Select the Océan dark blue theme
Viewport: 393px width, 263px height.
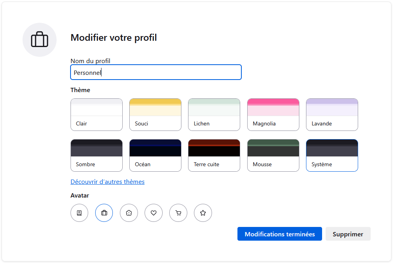point(155,155)
